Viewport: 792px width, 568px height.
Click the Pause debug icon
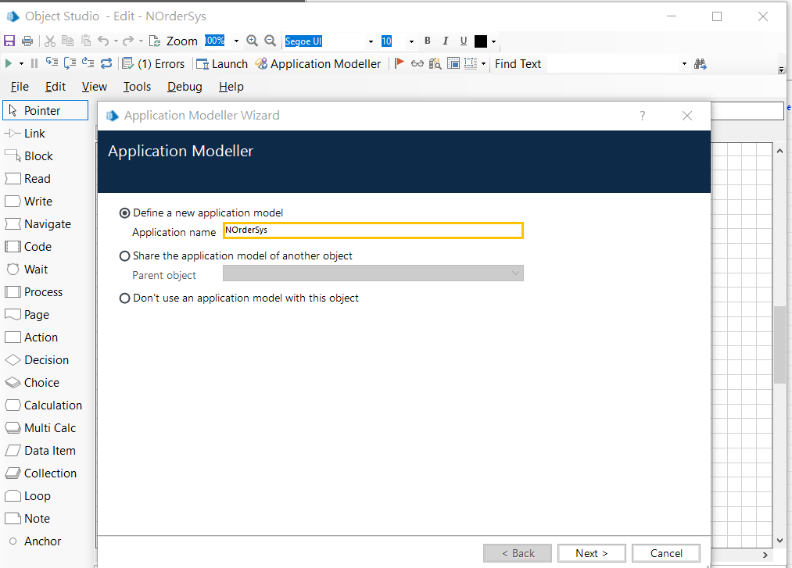pos(34,63)
